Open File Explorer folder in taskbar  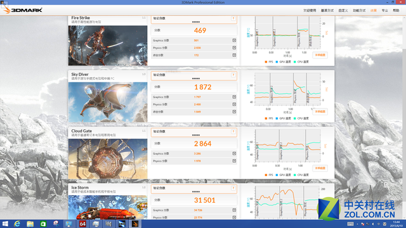30,224
